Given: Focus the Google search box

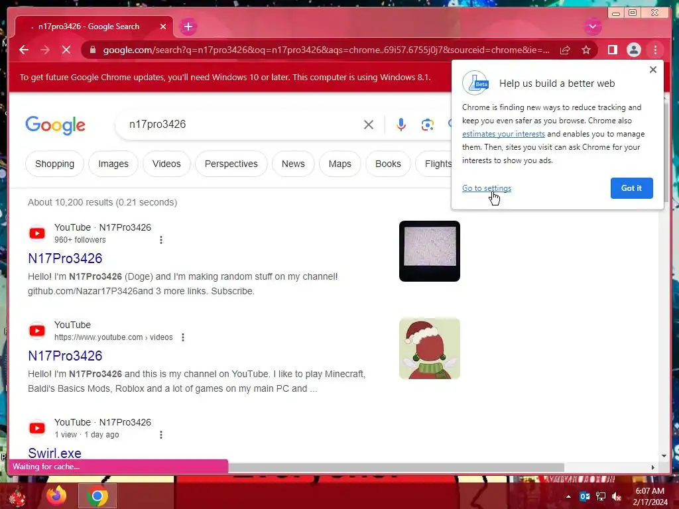Looking at the screenshot, I should click(x=243, y=125).
